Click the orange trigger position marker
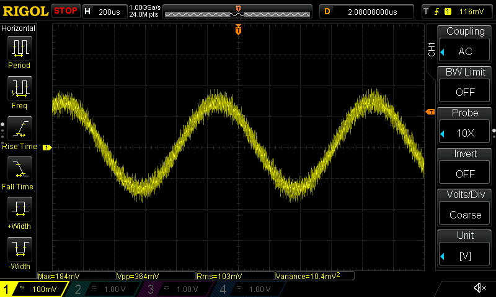496x297 pixels. (x=238, y=30)
